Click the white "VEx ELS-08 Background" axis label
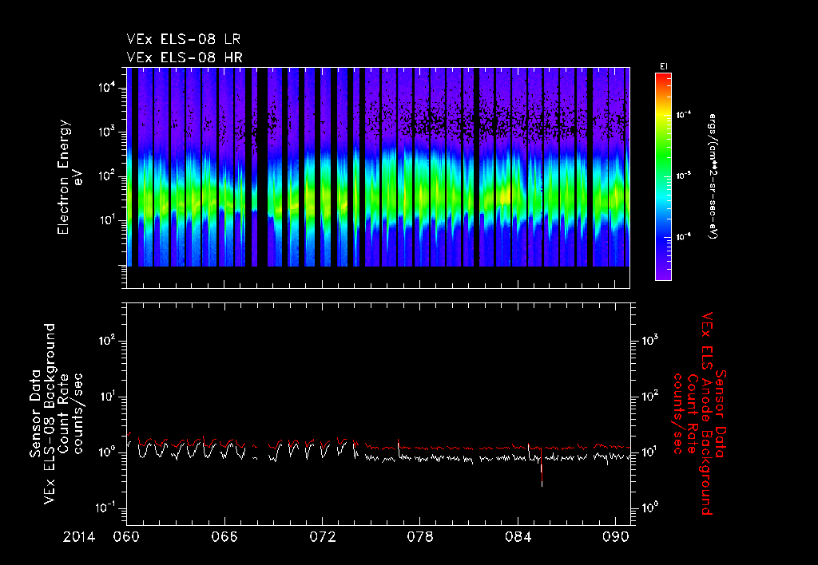The width and height of the screenshot is (818, 565). click(50, 414)
